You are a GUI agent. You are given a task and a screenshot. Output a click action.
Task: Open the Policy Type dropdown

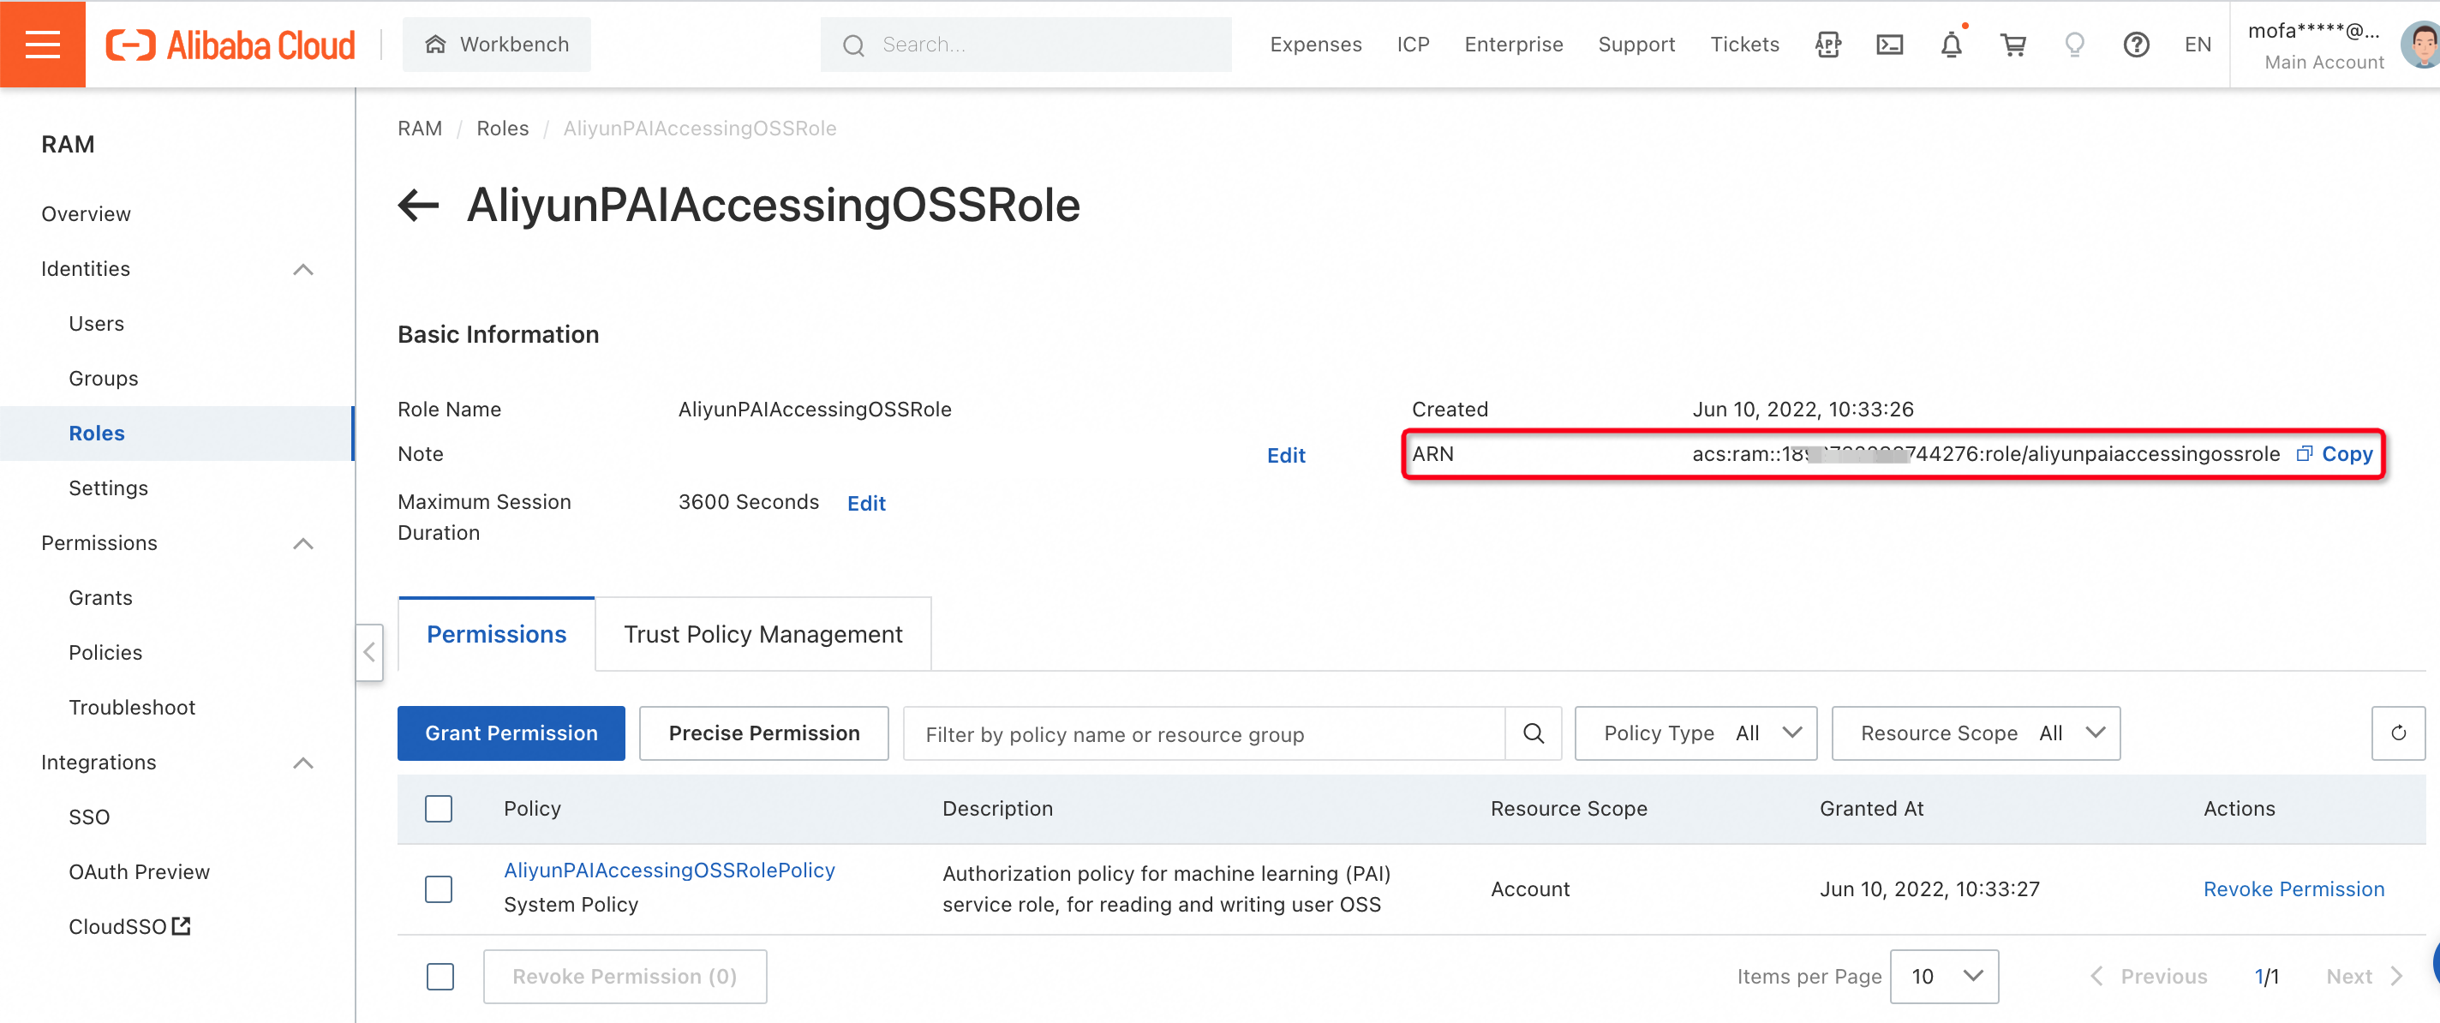tap(1695, 733)
